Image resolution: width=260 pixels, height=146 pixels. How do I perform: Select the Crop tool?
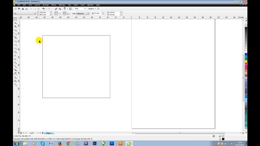(15, 26)
